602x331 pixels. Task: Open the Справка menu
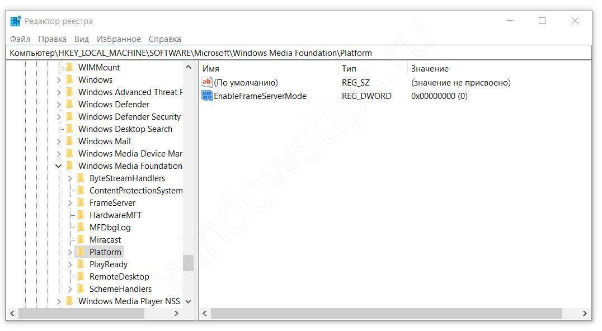tap(164, 39)
